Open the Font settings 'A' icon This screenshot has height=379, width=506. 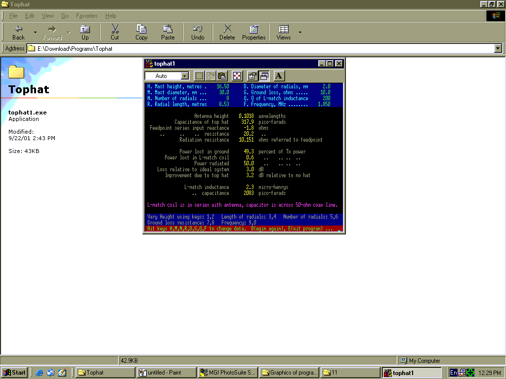pyautogui.click(x=279, y=76)
